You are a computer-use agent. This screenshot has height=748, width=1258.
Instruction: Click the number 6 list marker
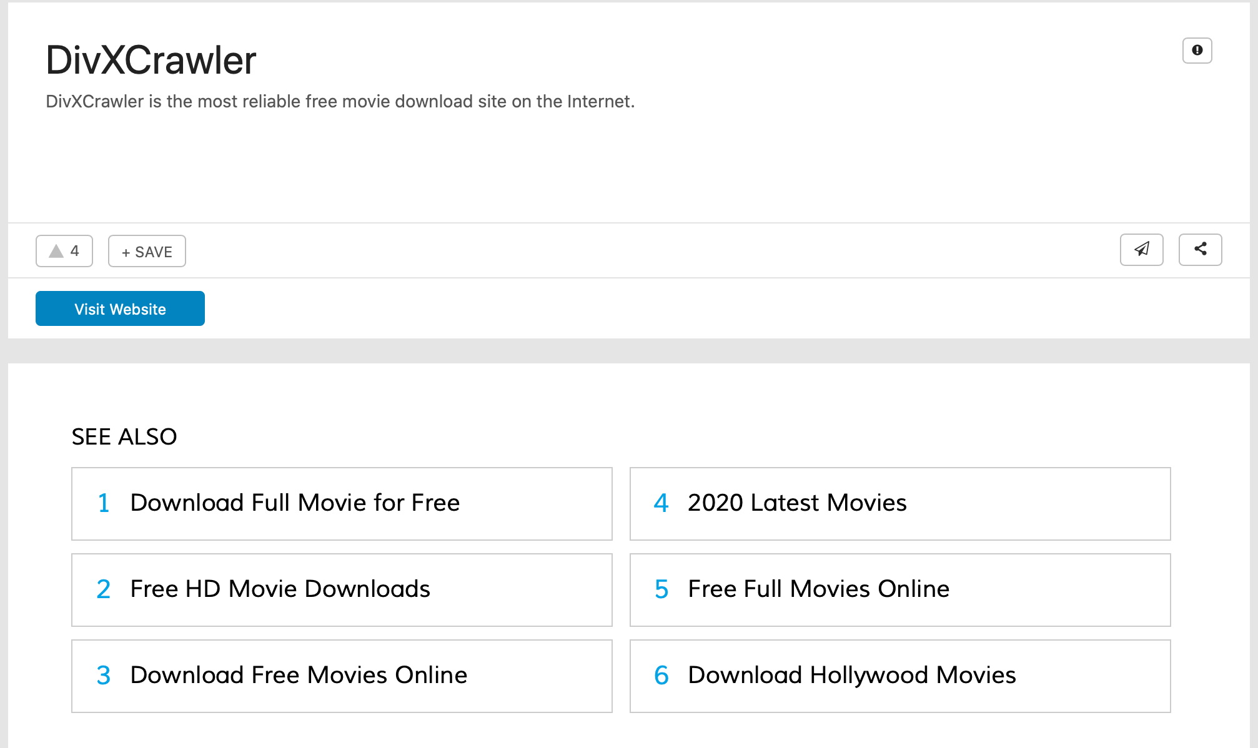click(x=661, y=676)
